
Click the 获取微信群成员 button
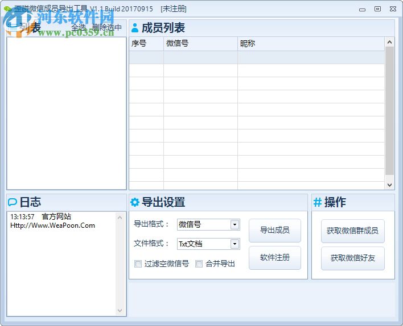tap(353, 231)
